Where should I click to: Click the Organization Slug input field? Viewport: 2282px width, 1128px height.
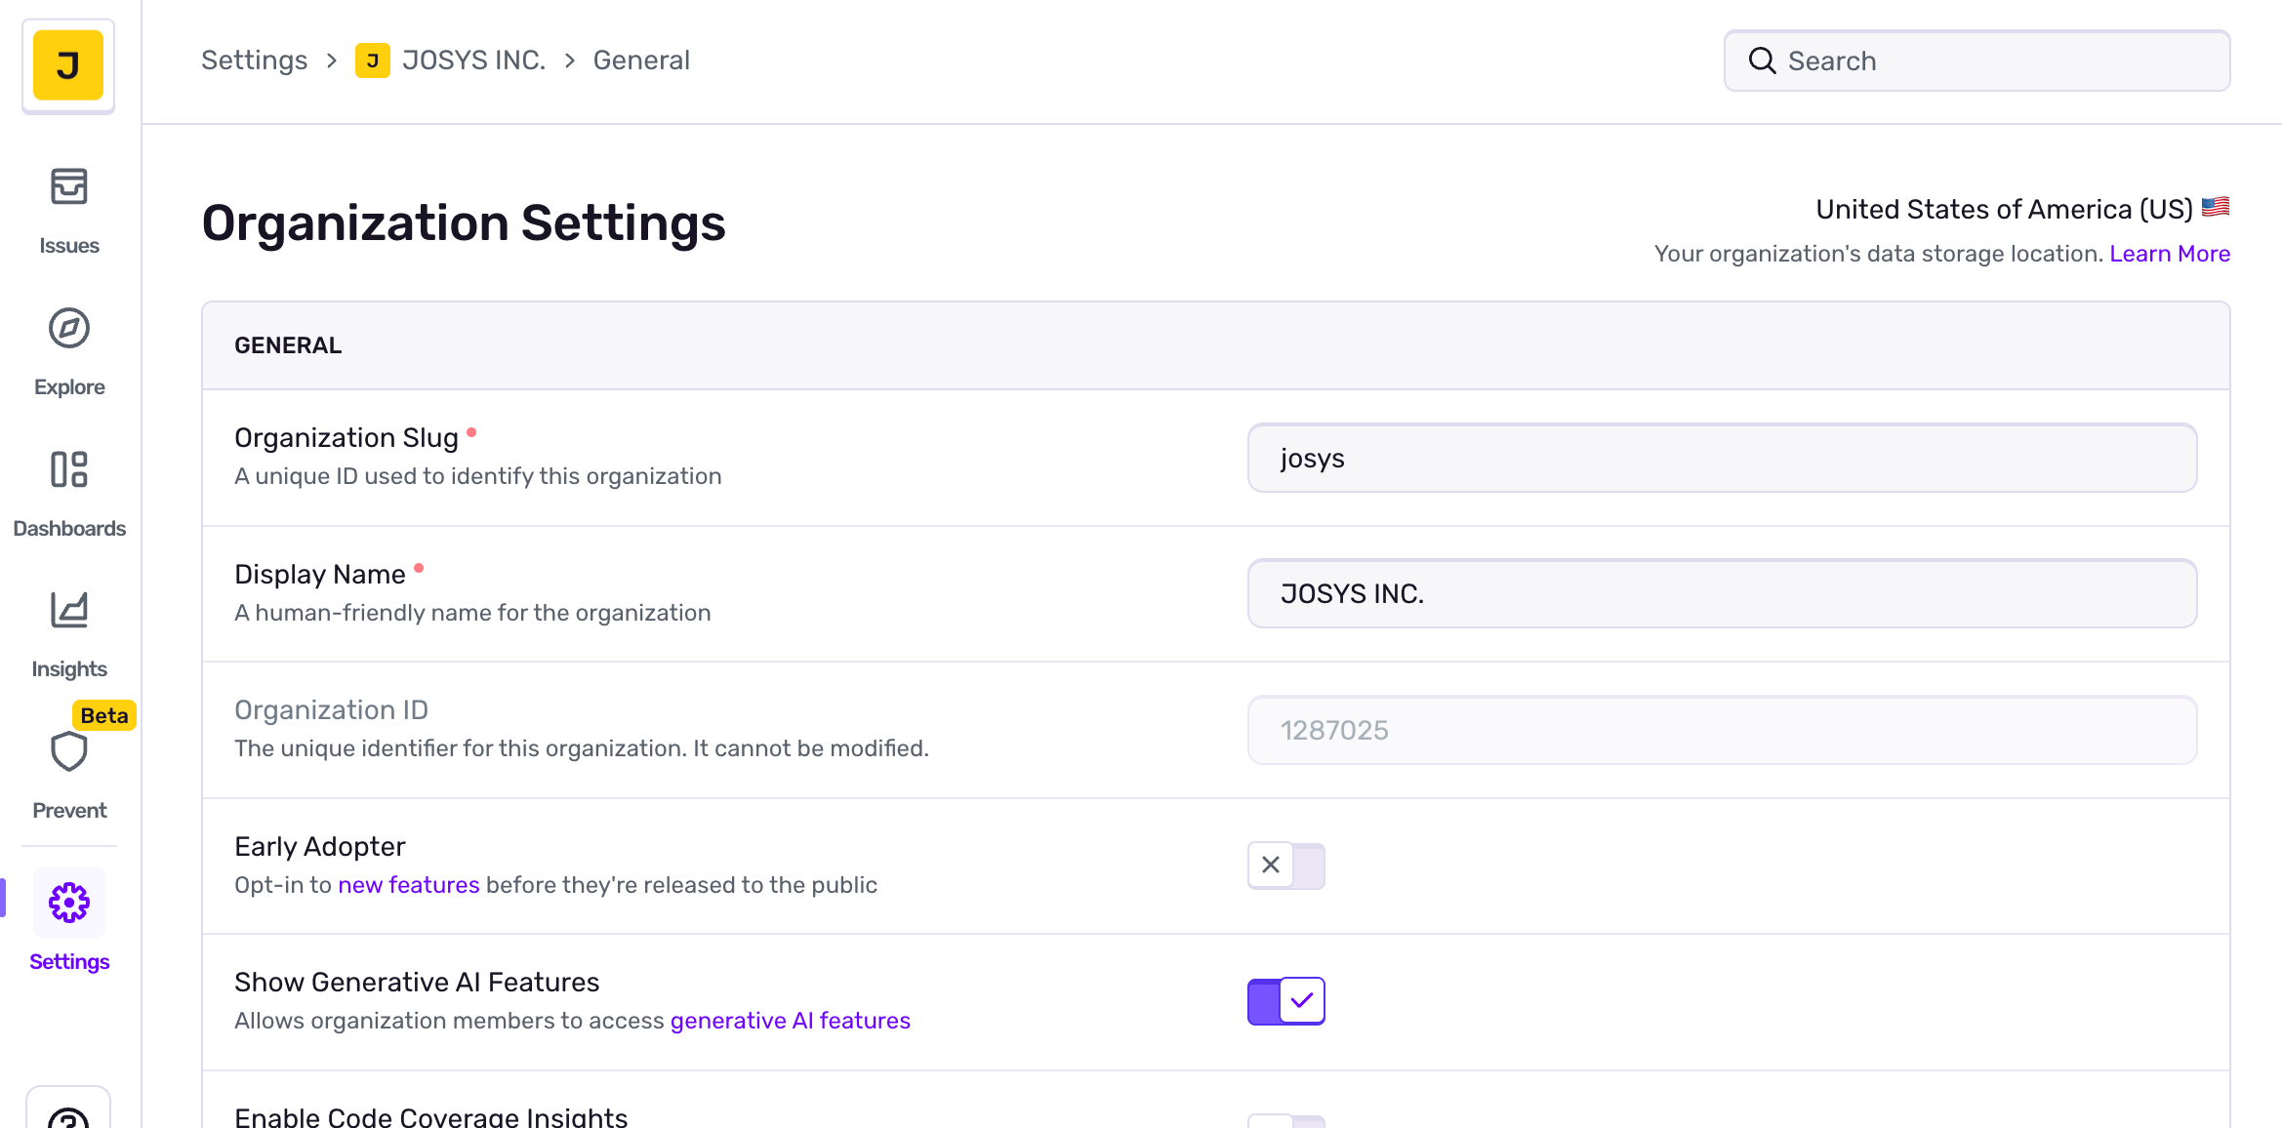point(1722,459)
